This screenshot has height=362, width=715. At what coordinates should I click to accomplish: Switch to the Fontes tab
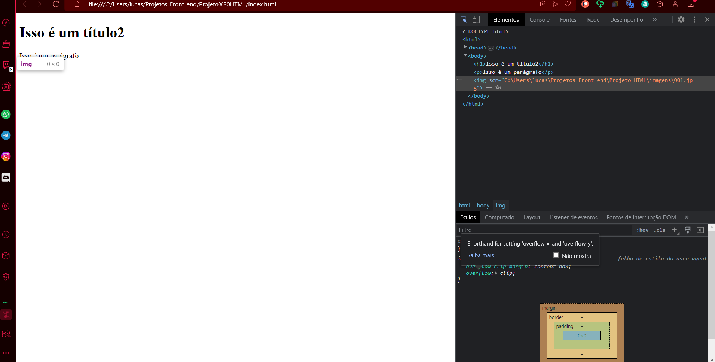[x=568, y=20]
